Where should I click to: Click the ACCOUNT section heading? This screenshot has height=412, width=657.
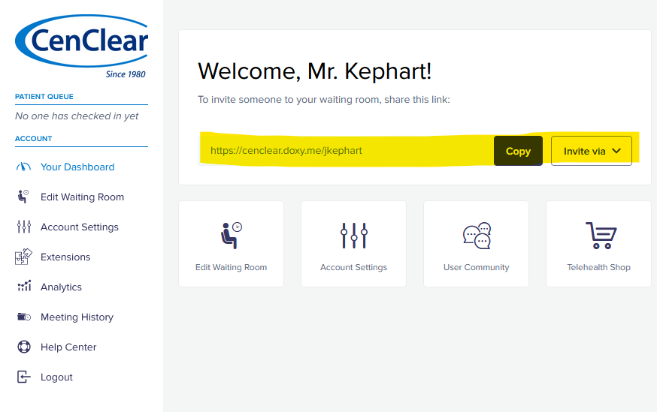point(34,138)
